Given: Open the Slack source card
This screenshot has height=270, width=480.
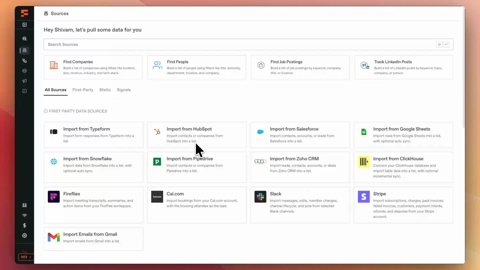Looking at the screenshot, I should coord(300,205).
